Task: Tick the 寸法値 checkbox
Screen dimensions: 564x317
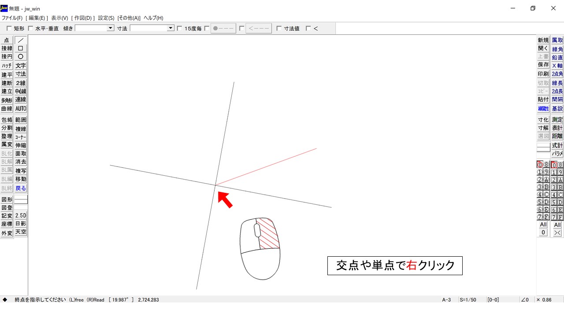Action: click(x=279, y=29)
